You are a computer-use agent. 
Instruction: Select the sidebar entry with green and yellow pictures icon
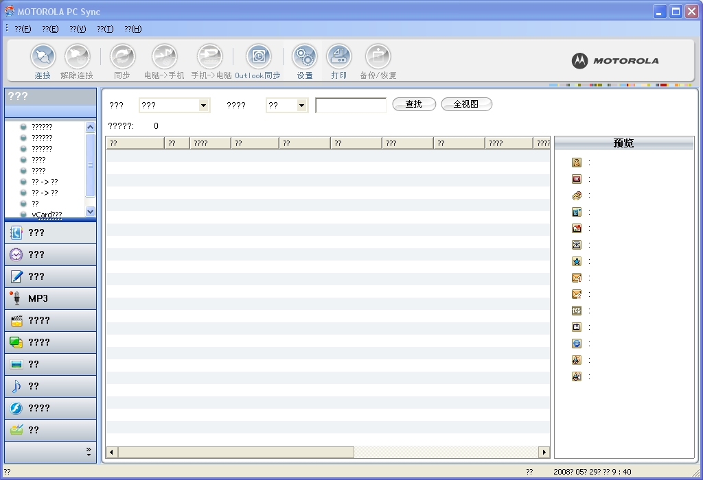50,343
